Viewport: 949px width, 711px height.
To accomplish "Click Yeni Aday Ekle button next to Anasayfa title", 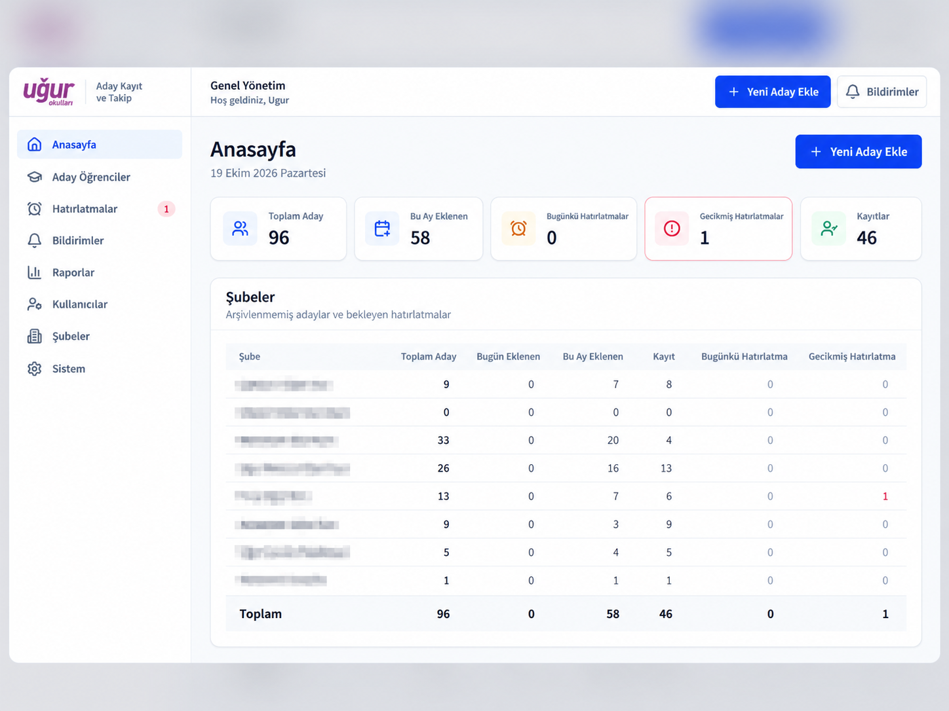I will 859,152.
